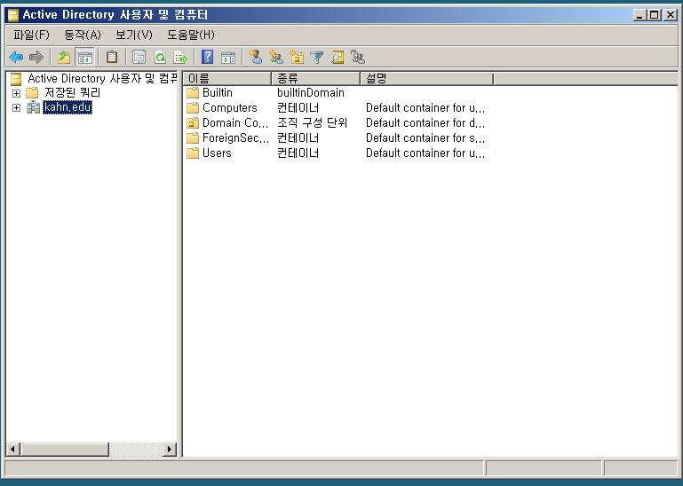This screenshot has height=486, width=683.
Task: Sort by the 종류 column header
Action: click(x=316, y=78)
